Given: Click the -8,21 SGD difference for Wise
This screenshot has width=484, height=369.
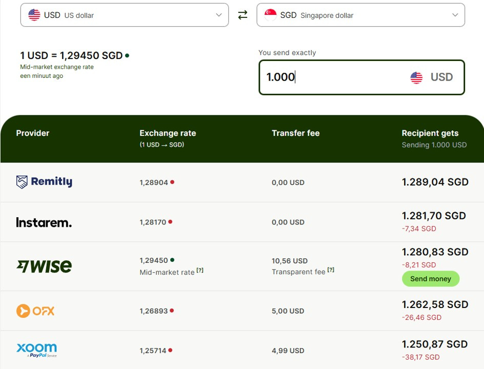Looking at the screenshot, I should tap(419, 265).
